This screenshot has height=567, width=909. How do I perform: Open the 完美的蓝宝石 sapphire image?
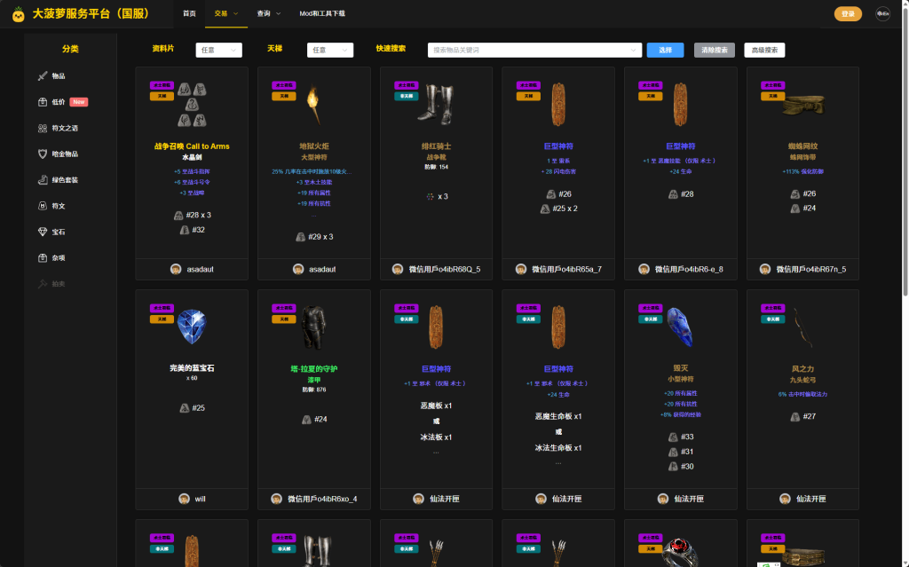(x=192, y=327)
